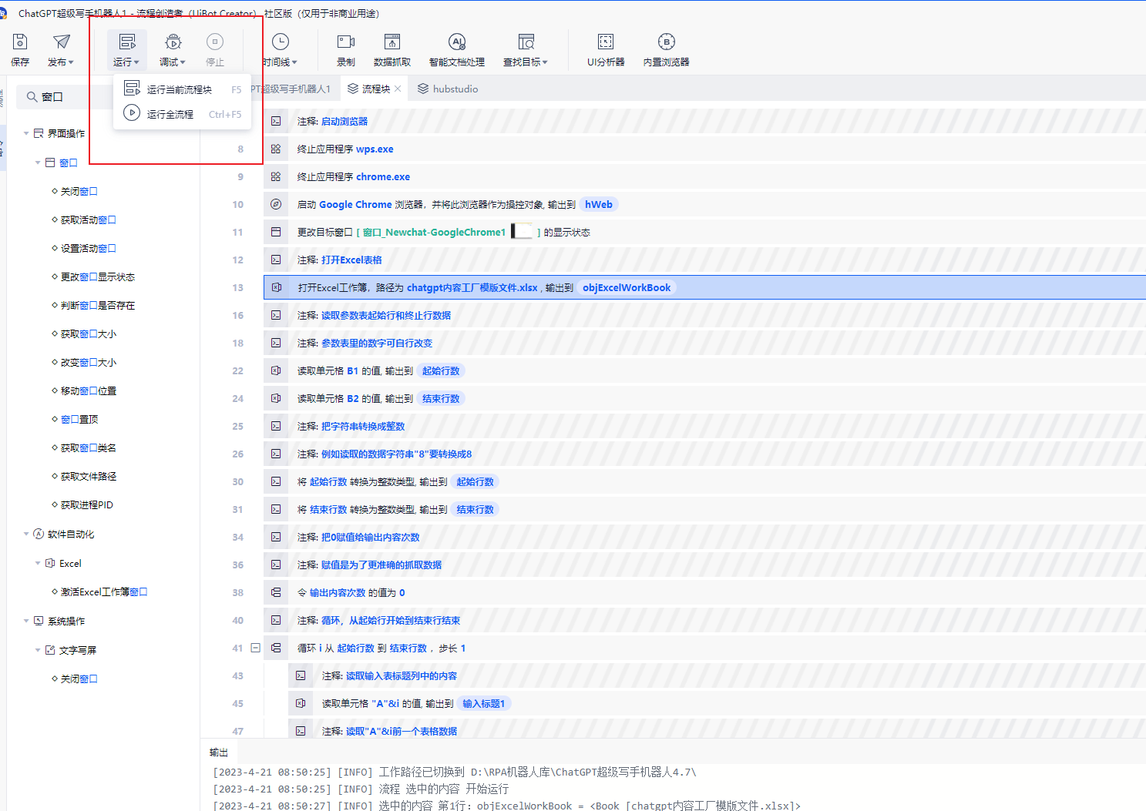Screen dimensions: 1146x811
Task: Click the 保存 save icon
Action: tap(20, 42)
